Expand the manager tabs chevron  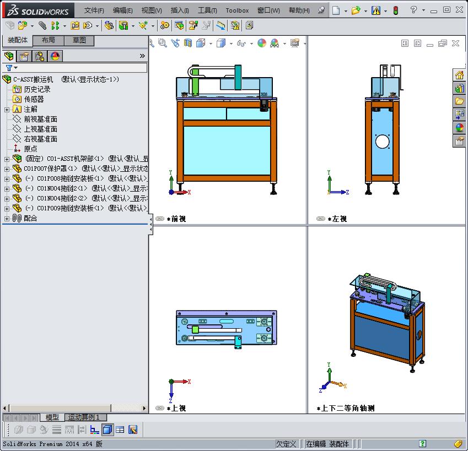pos(142,56)
